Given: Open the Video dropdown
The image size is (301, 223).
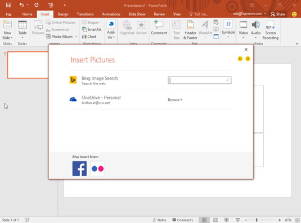Looking at the screenshot, I should coord(243,30).
